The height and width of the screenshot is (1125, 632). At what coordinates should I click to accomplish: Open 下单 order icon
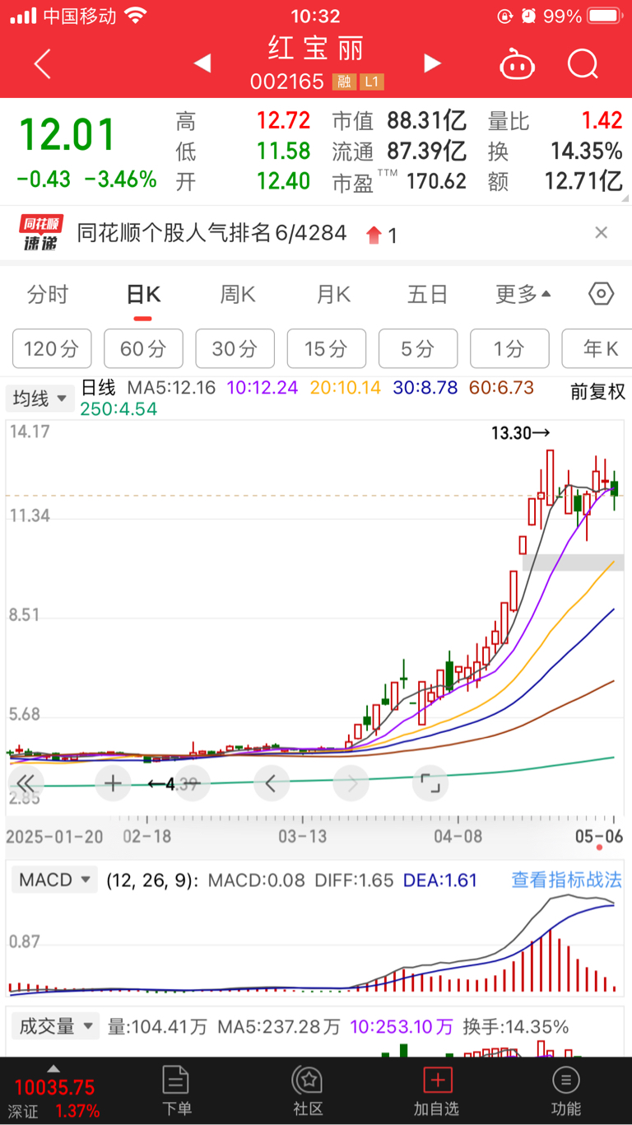click(176, 1090)
